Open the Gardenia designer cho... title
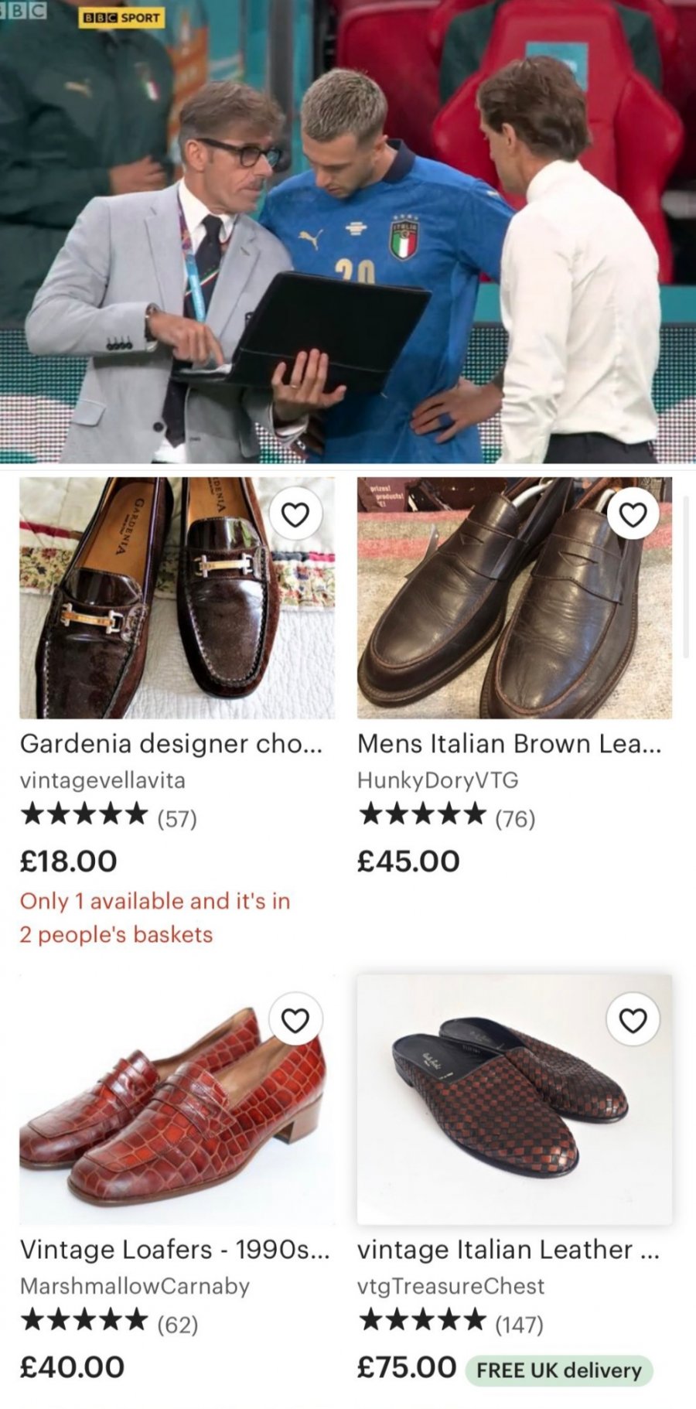 [171, 743]
